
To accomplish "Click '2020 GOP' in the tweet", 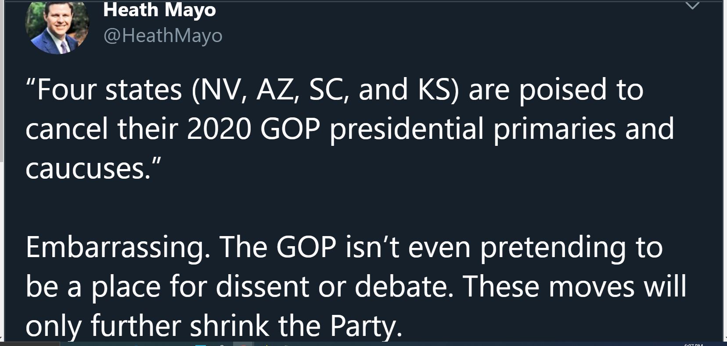I will click(x=254, y=129).
